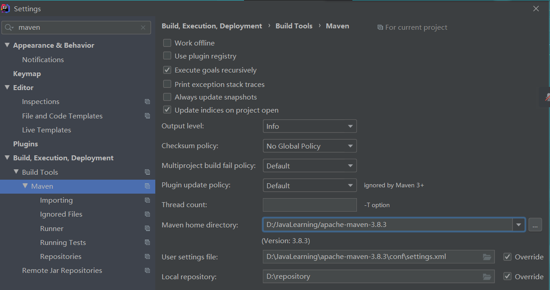Screen dimensions: 550x290
Task: Click the 'ignored by Maven 3+' note
Action: tap(394, 186)
